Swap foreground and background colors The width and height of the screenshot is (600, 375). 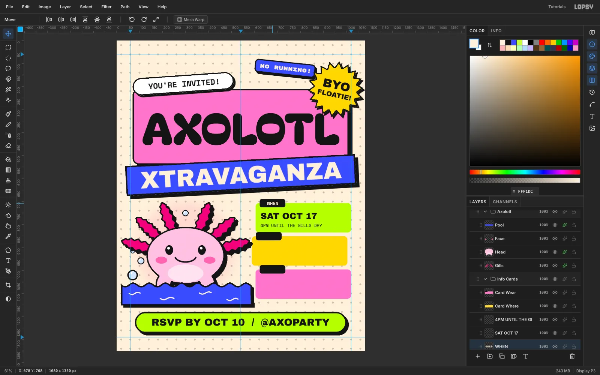(490, 45)
